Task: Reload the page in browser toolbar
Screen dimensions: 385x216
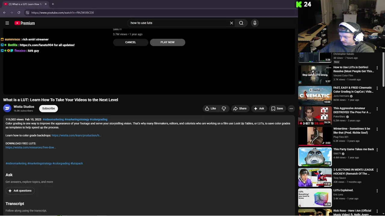Action: [x=19, y=13]
